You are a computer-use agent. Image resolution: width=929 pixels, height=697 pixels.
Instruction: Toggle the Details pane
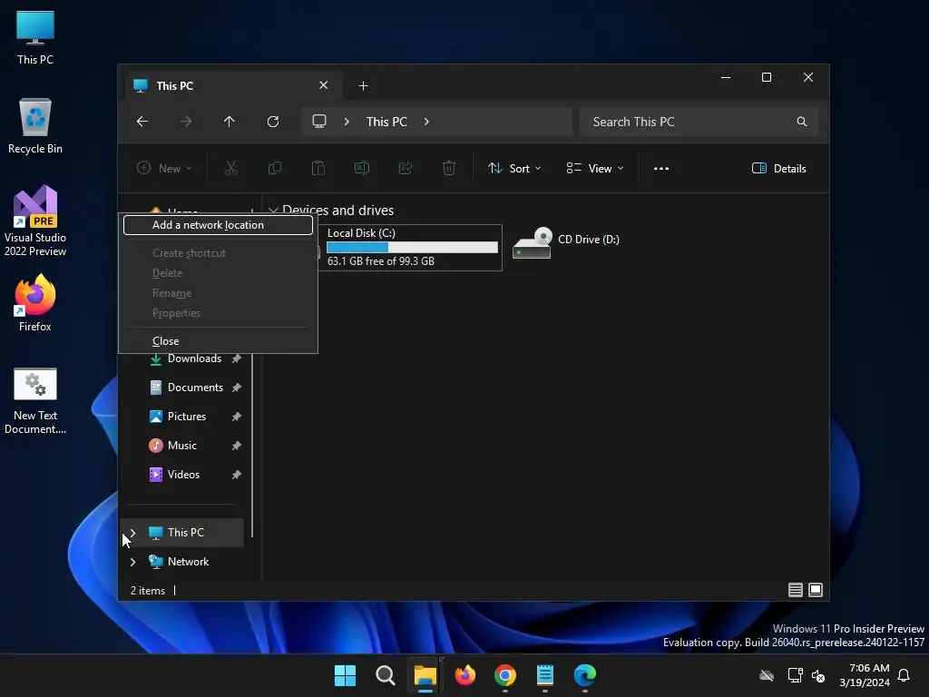(x=778, y=168)
